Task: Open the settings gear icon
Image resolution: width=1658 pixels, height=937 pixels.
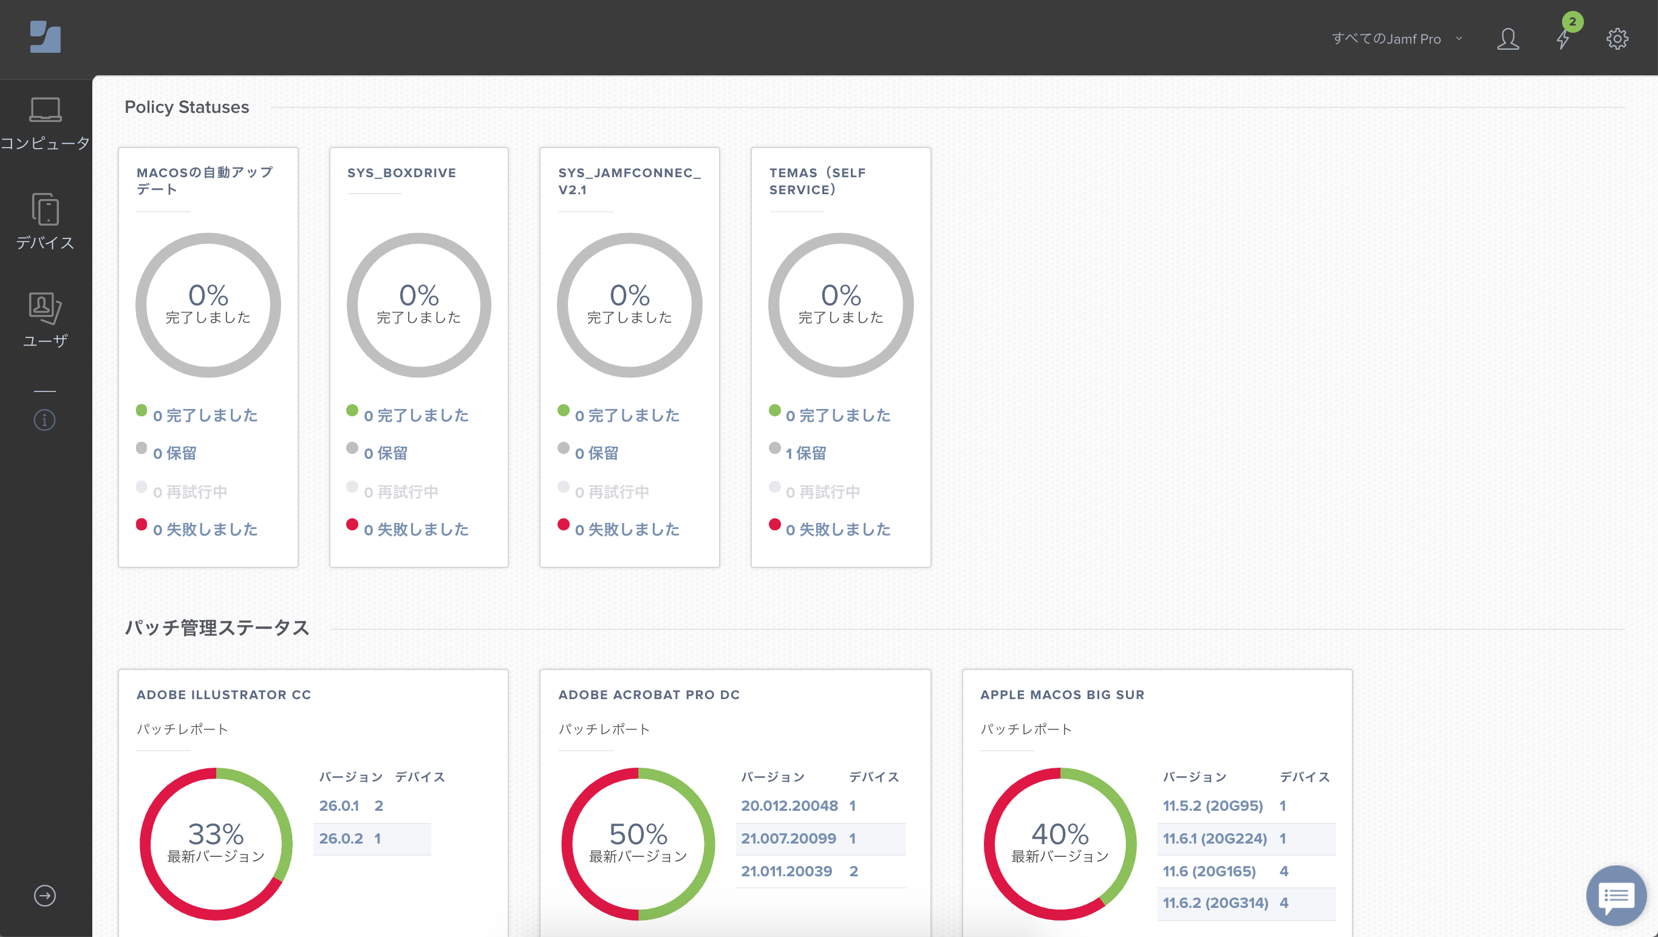Action: coord(1617,39)
